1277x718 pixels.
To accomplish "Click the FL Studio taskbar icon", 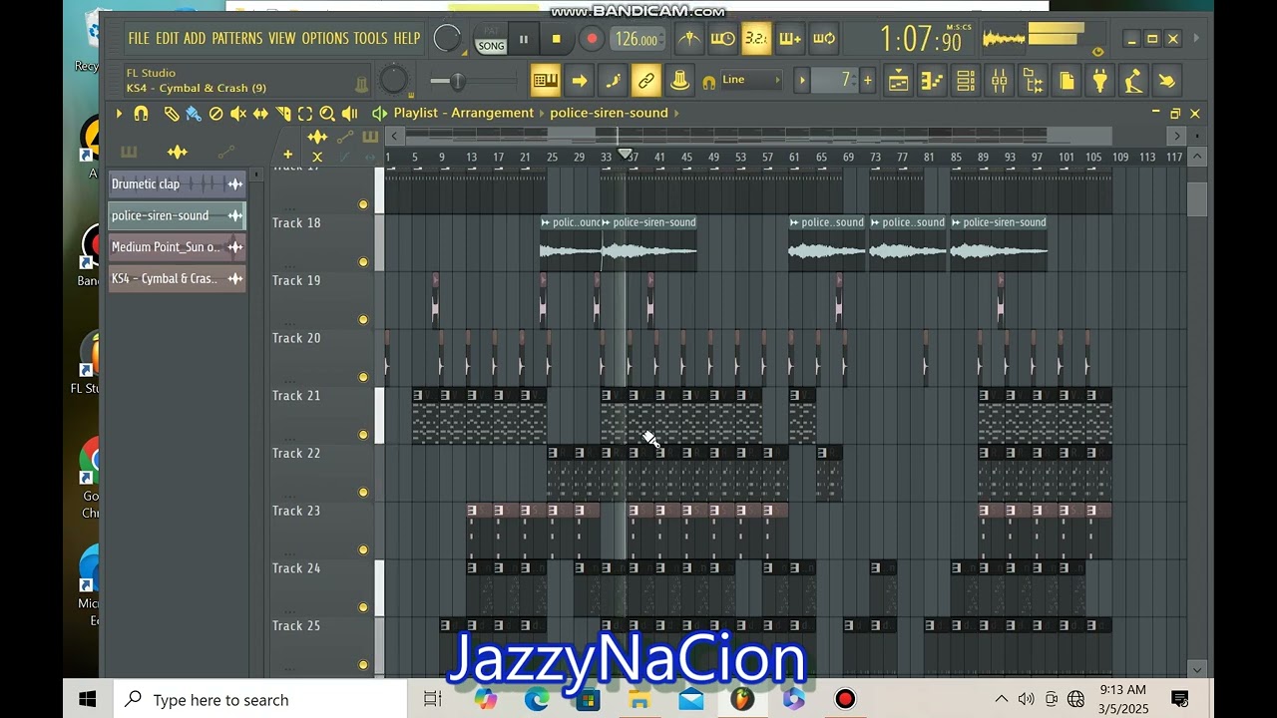I will 742,699.
